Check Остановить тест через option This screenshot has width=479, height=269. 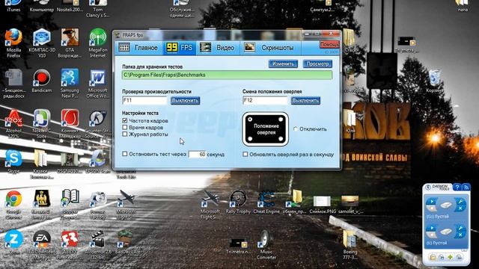(125, 154)
